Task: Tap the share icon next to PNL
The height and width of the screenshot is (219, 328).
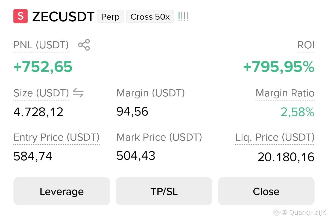Action: pos(84,45)
